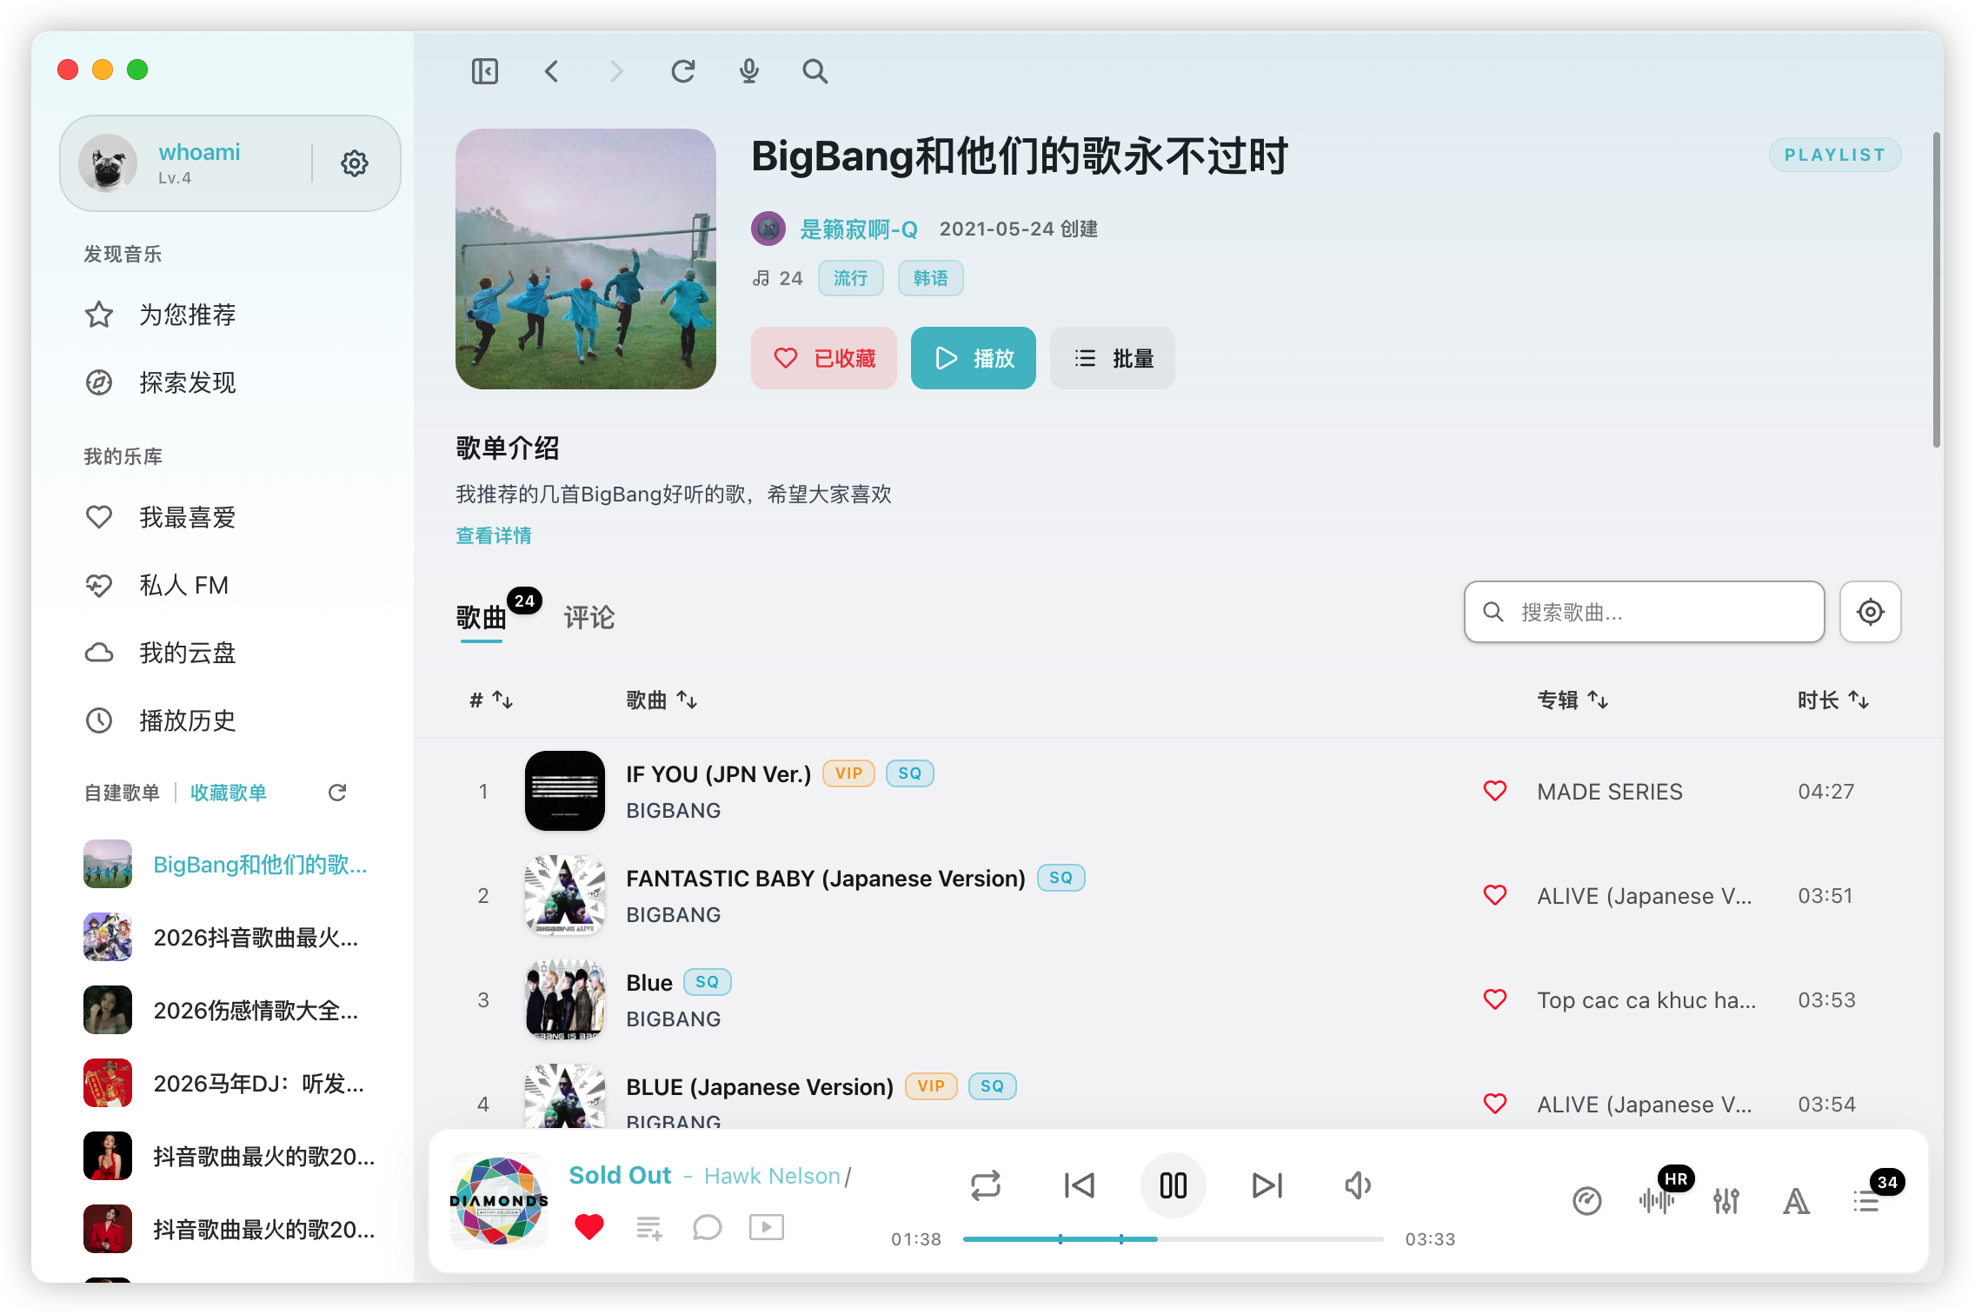Focus the 搜索歌曲 input field
This screenshot has height=1314, width=1975.
tap(1645, 612)
